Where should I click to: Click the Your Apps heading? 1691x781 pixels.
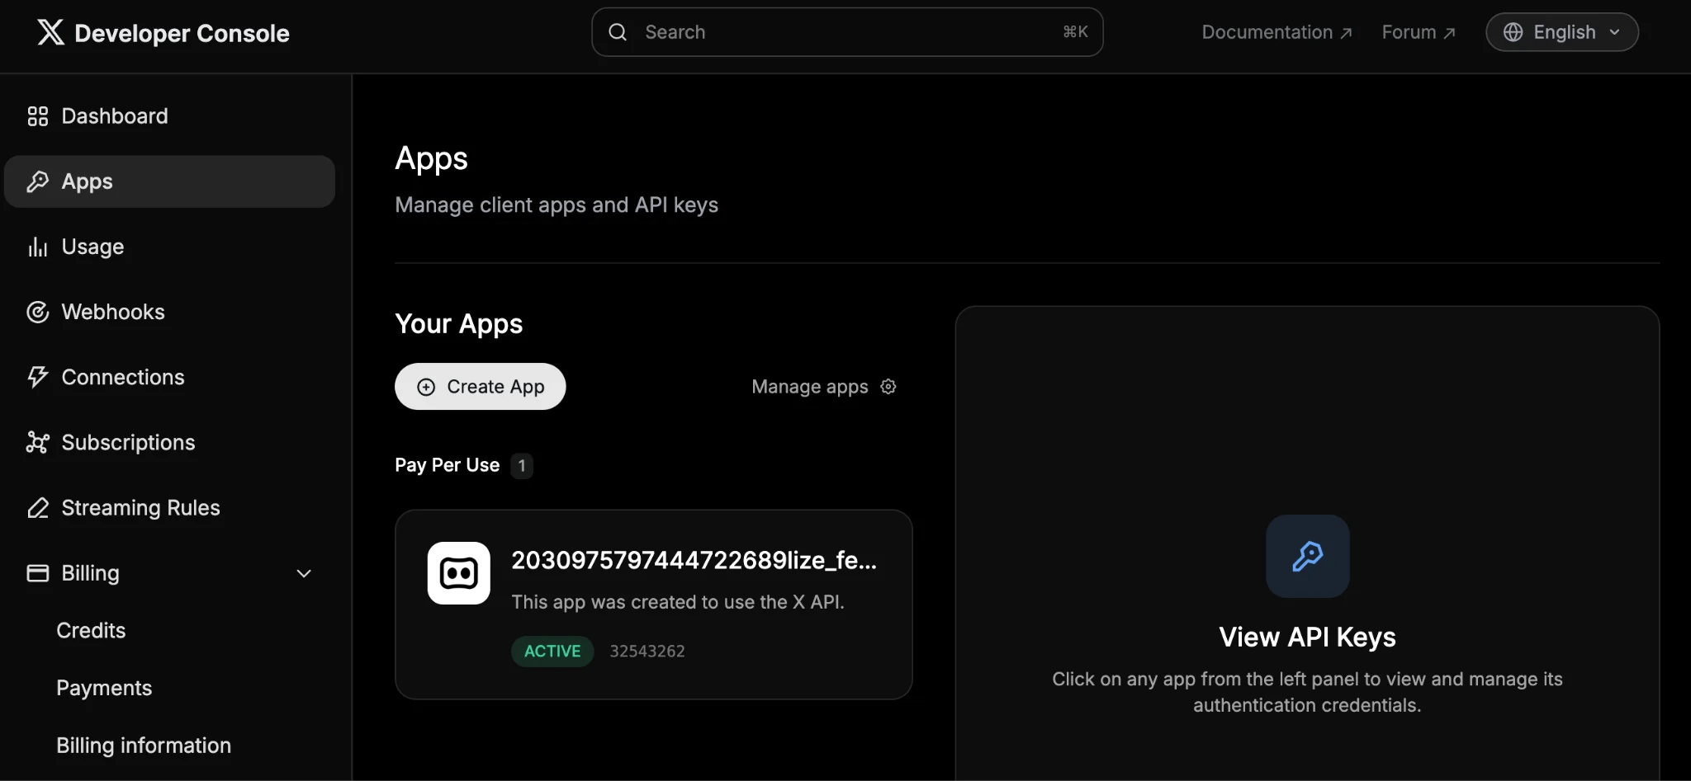click(x=459, y=323)
